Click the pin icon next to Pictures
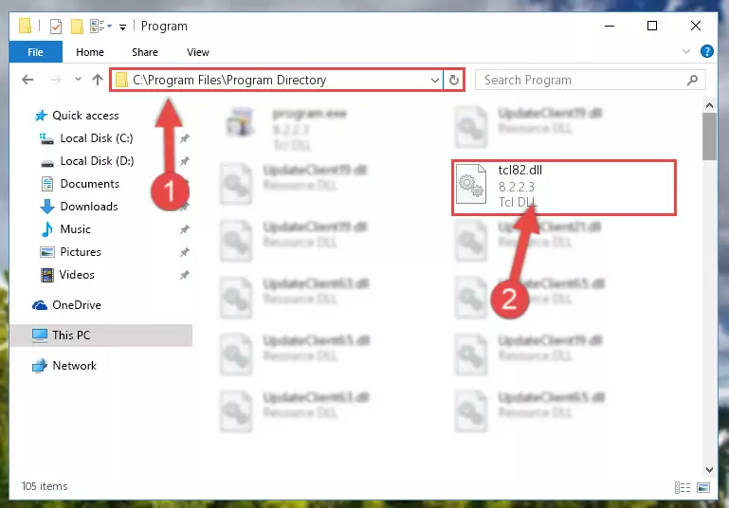Image resolution: width=729 pixels, height=508 pixels. point(185,252)
